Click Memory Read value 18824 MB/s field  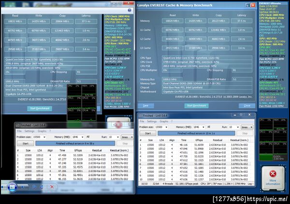point(173,21)
